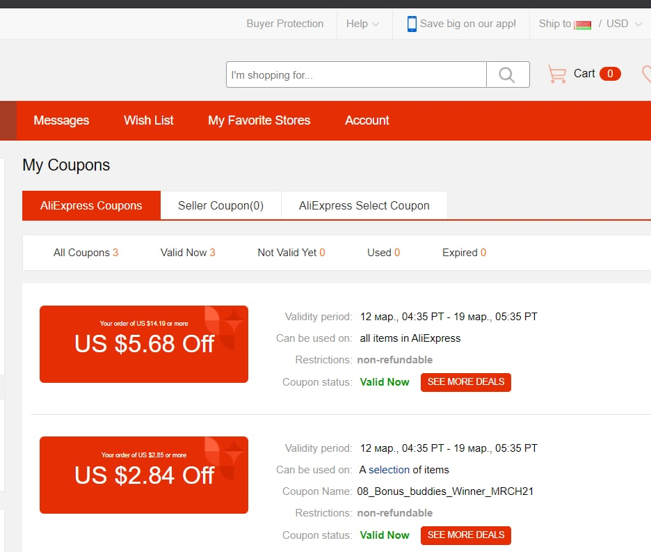Switch to the Seller Coupon(0) tab
651x552 pixels.
point(221,205)
